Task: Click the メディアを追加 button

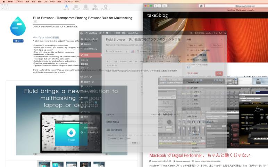Action: (114, 51)
